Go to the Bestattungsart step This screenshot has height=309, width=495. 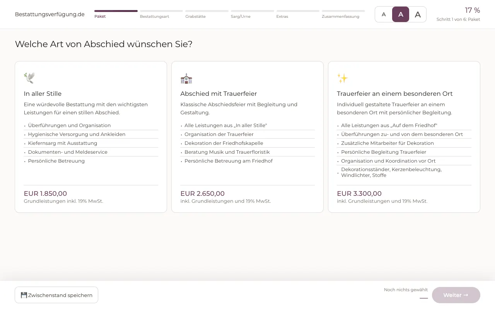tap(161, 14)
